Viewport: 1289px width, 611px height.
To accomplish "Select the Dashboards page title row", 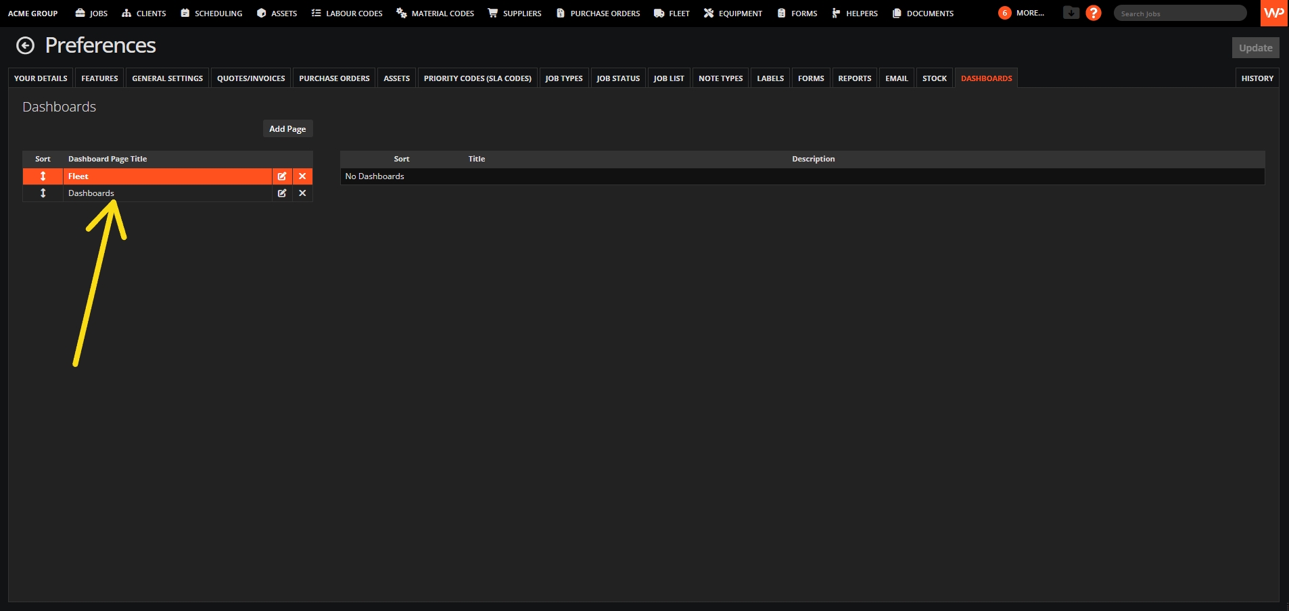I will [x=167, y=193].
